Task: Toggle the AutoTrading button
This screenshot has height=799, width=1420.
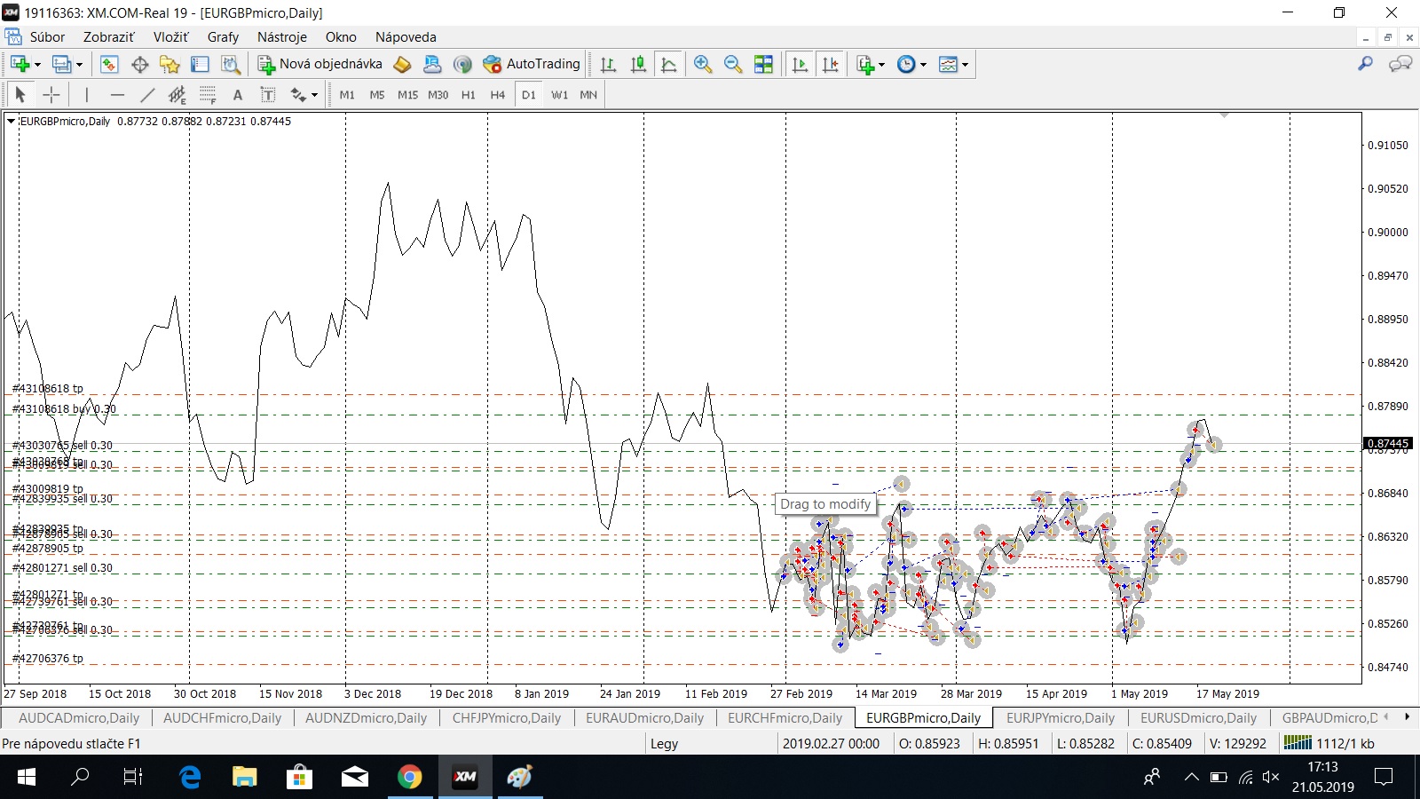Action: [532, 64]
